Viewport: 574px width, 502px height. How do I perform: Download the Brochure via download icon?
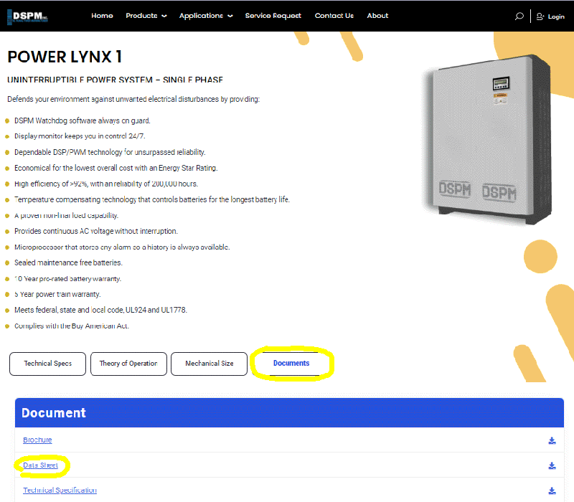(x=552, y=440)
